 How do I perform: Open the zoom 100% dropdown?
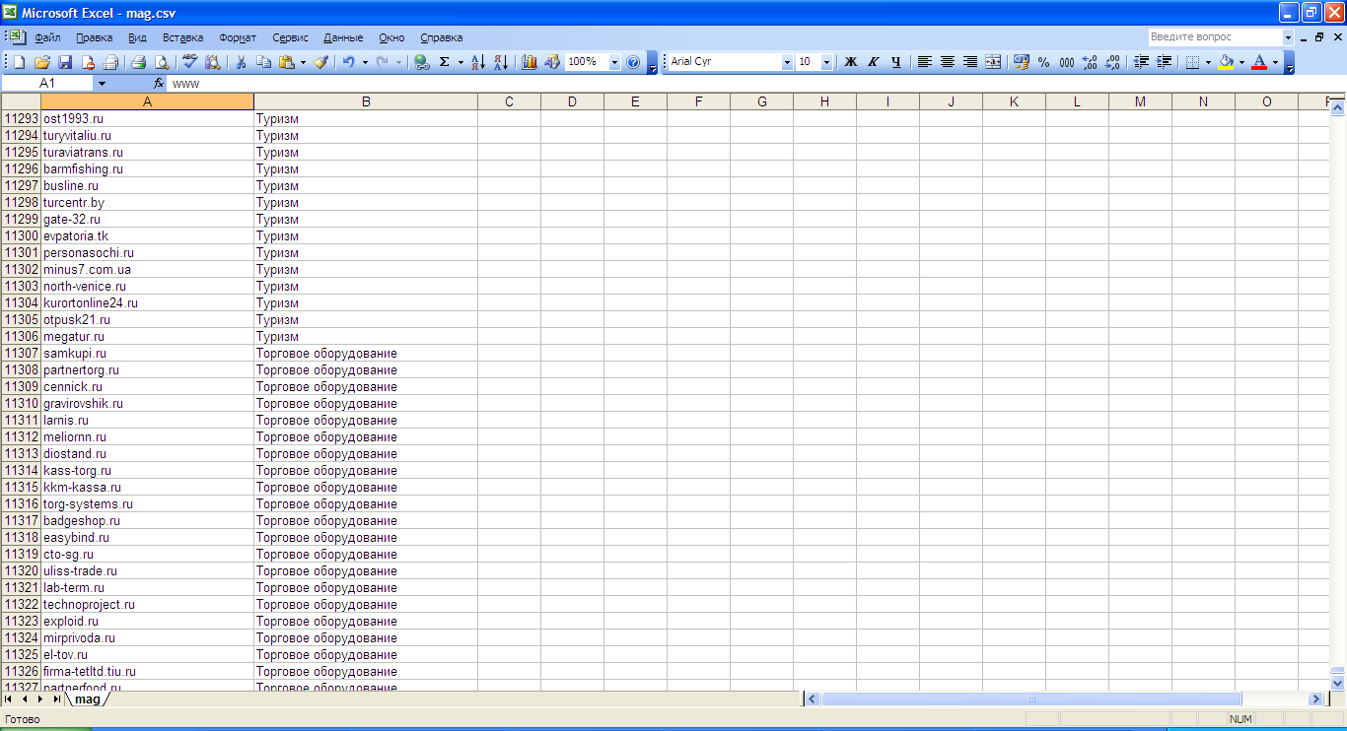(614, 62)
